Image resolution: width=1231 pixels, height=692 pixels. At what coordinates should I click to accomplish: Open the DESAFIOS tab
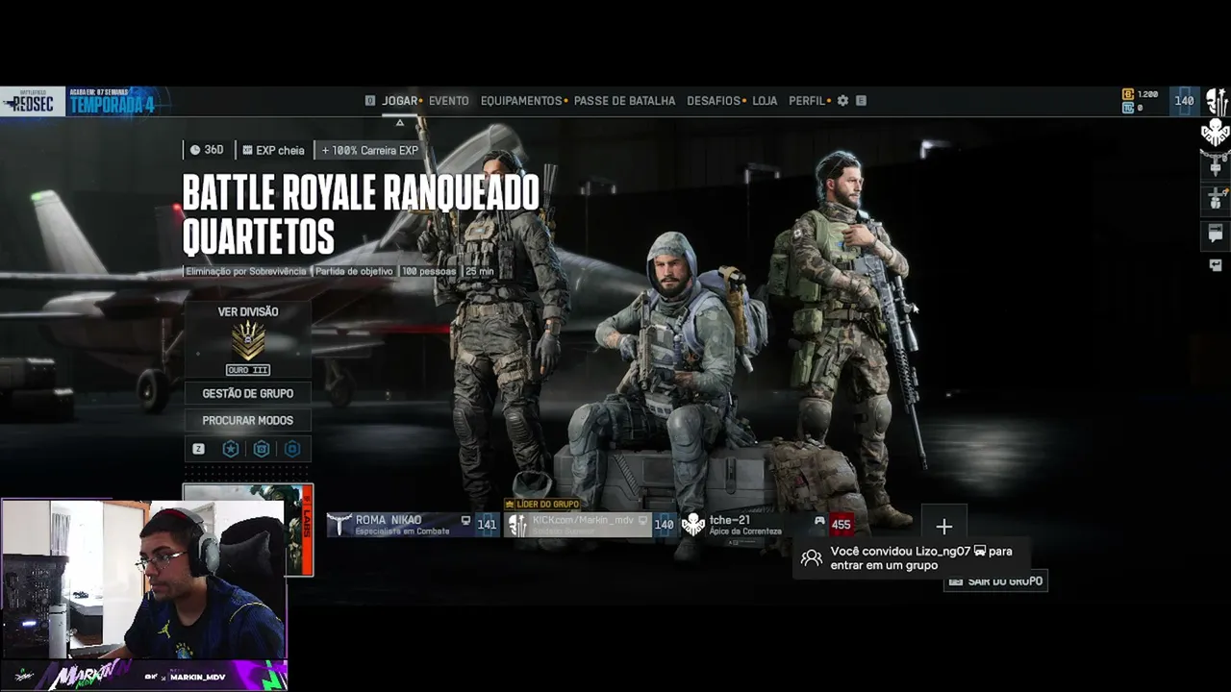pyautogui.click(x=714, y=101)
